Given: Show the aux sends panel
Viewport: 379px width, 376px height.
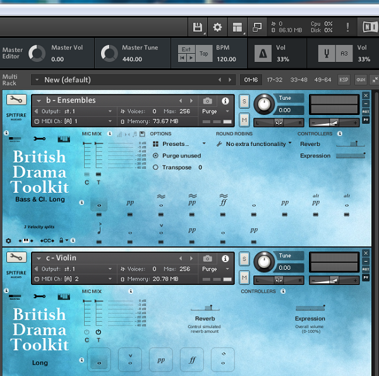Looking at the screenshot, I should tap(361, 80).
